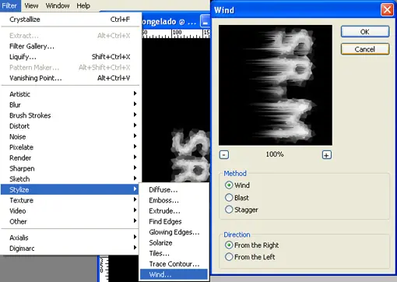Zoom out the Wind preview with minus button

click(224, 155)
